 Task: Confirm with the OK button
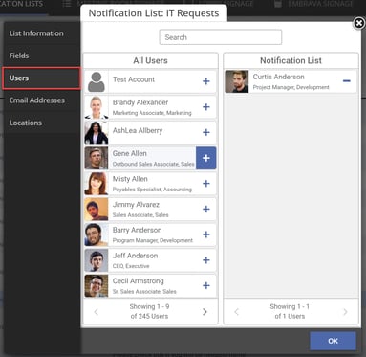[333, 341]
